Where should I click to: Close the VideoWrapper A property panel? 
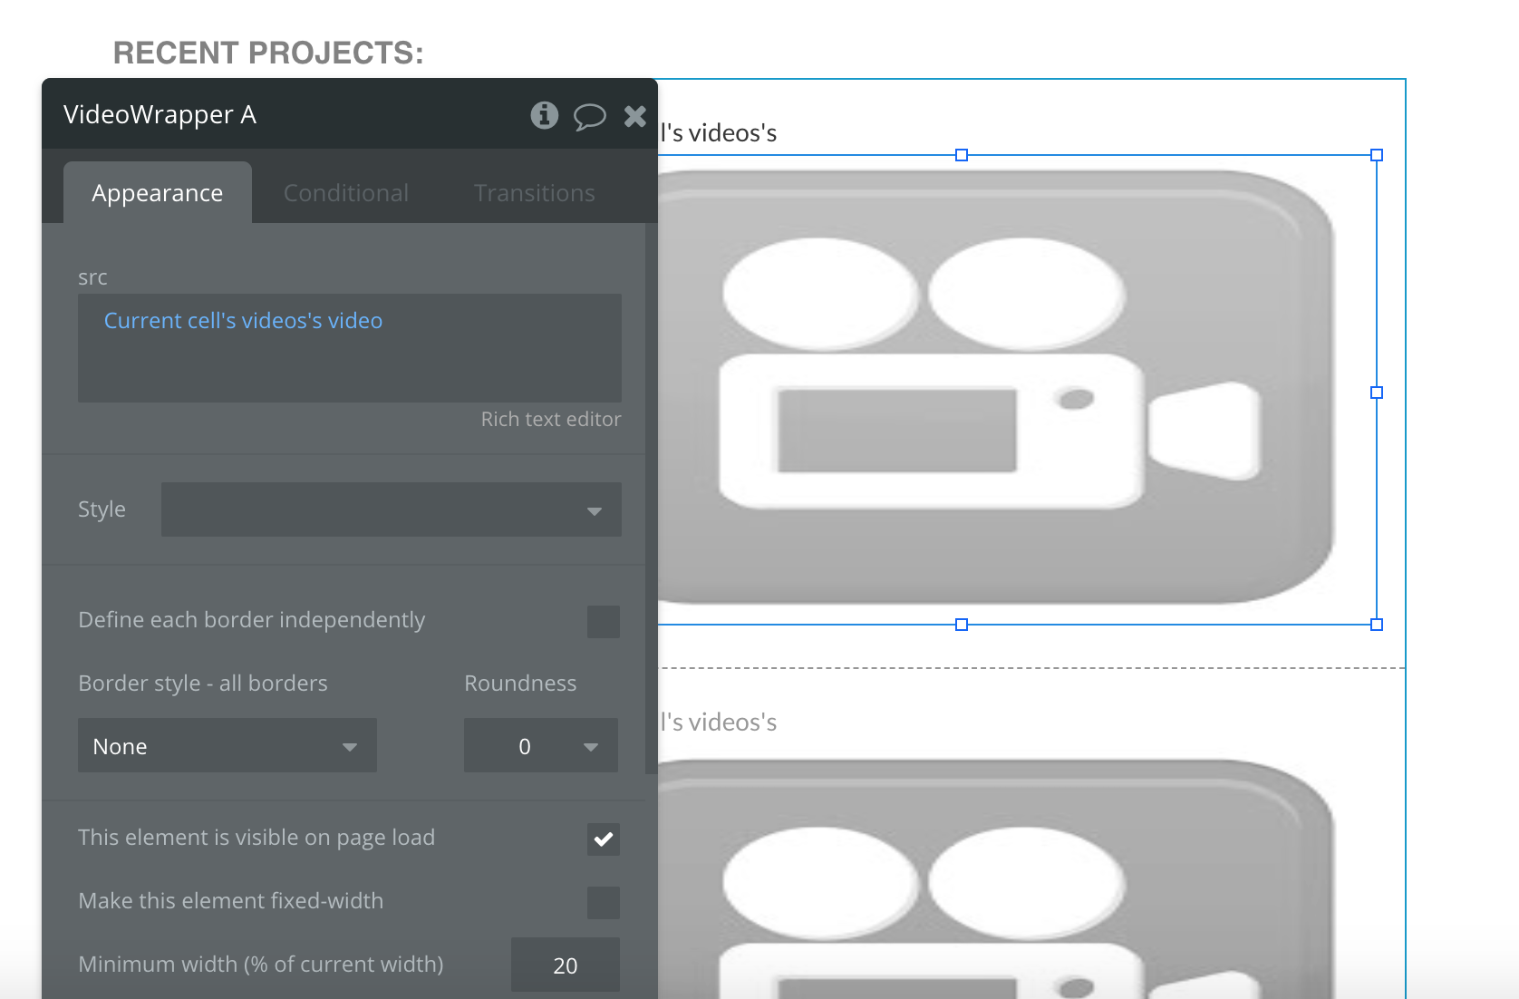[635, 115]
